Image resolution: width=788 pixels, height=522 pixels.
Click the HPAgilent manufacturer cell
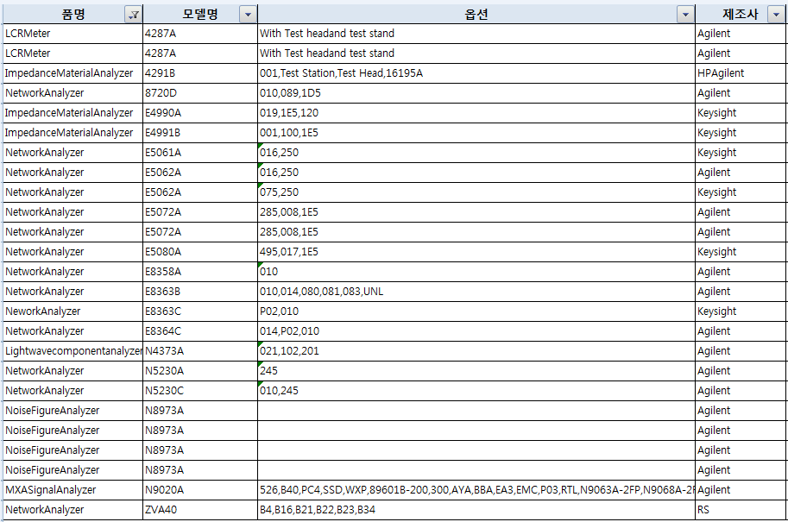pyautogui.click(x=720, y=73)
